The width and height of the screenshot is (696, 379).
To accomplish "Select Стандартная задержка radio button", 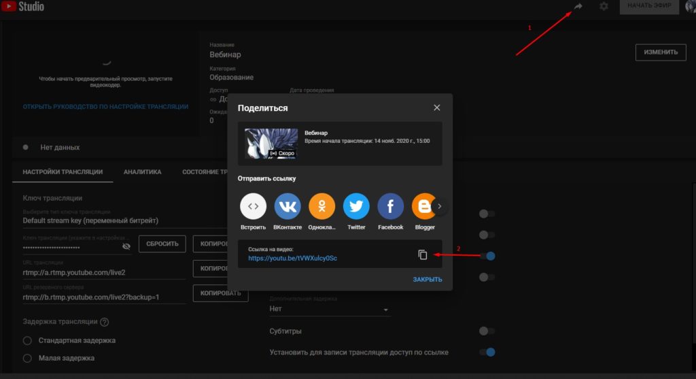I will (x=27, y=340).
